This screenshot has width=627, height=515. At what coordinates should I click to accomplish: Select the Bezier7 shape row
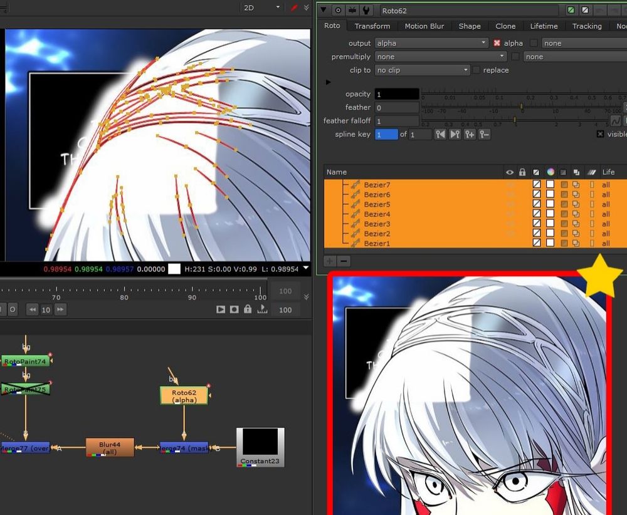click(475, 185)
